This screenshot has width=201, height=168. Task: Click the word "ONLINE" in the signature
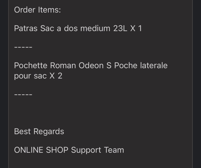pyautogui.click(x=29, y=150)
